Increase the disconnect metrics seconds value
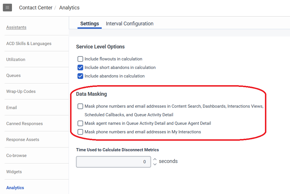Image resolution: width=290 pixels, height=194 pixels. 155,159
